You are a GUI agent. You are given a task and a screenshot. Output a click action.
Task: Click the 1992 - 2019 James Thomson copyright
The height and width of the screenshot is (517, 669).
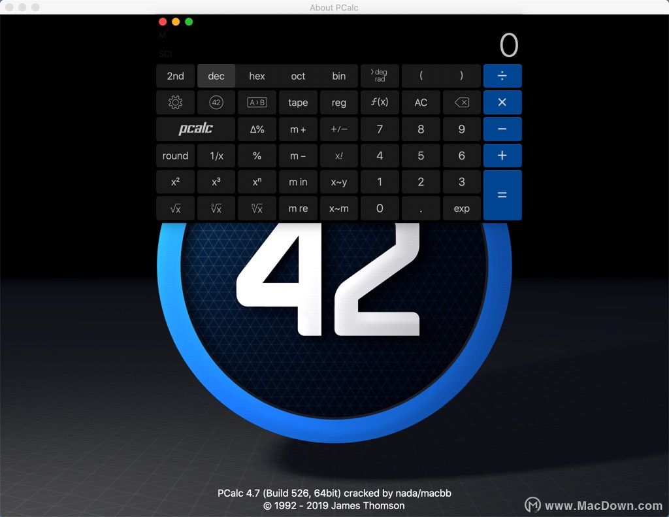(x=334, y=506)
